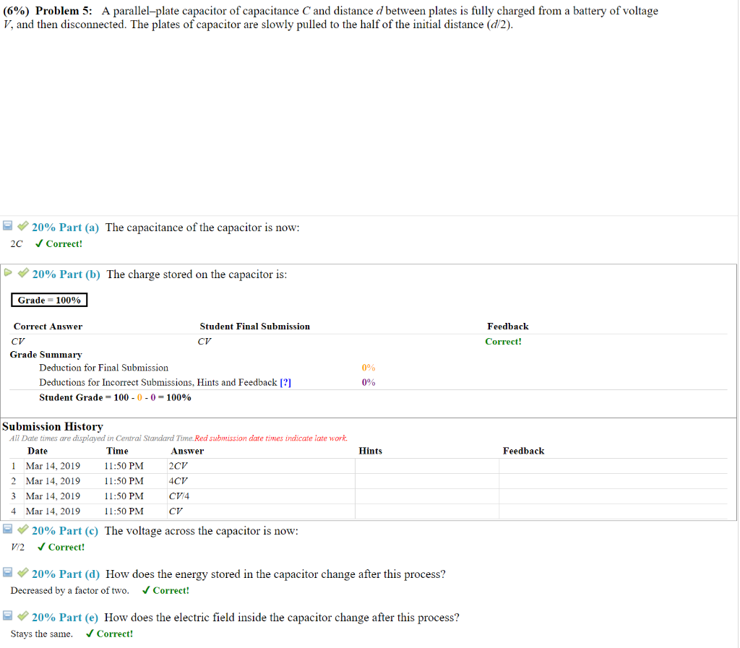Select submission row 3 answer CV/4
The width and height of the screenshot is (740, 648).
[179, 496]
